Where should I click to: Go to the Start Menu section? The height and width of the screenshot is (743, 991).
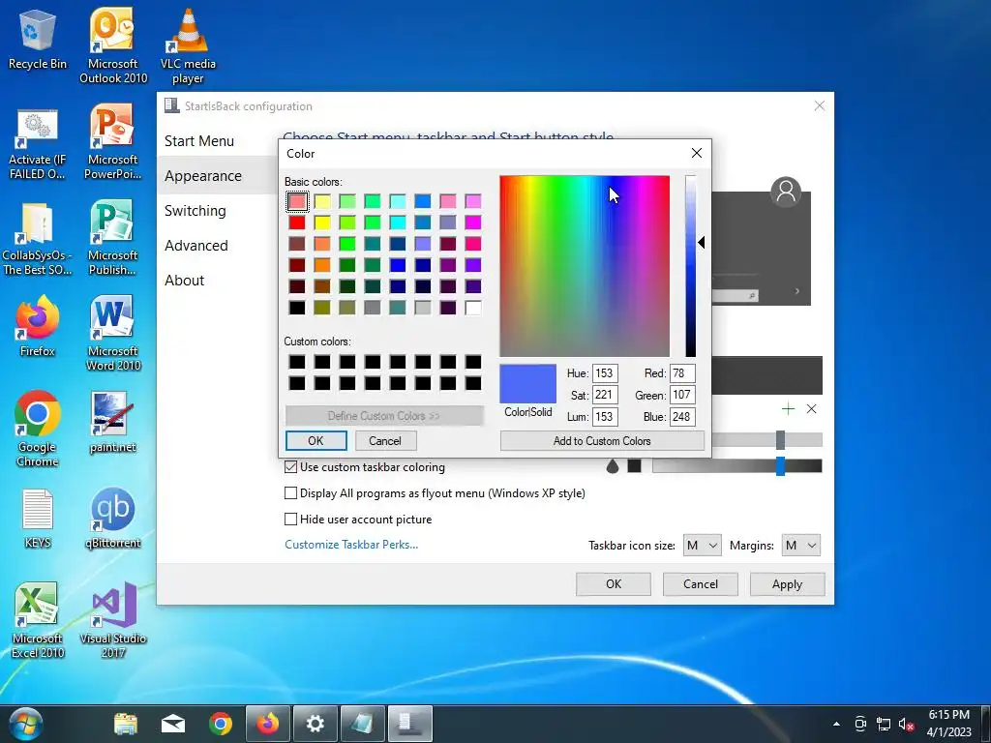pyautogui.click(x=199, y=141)
